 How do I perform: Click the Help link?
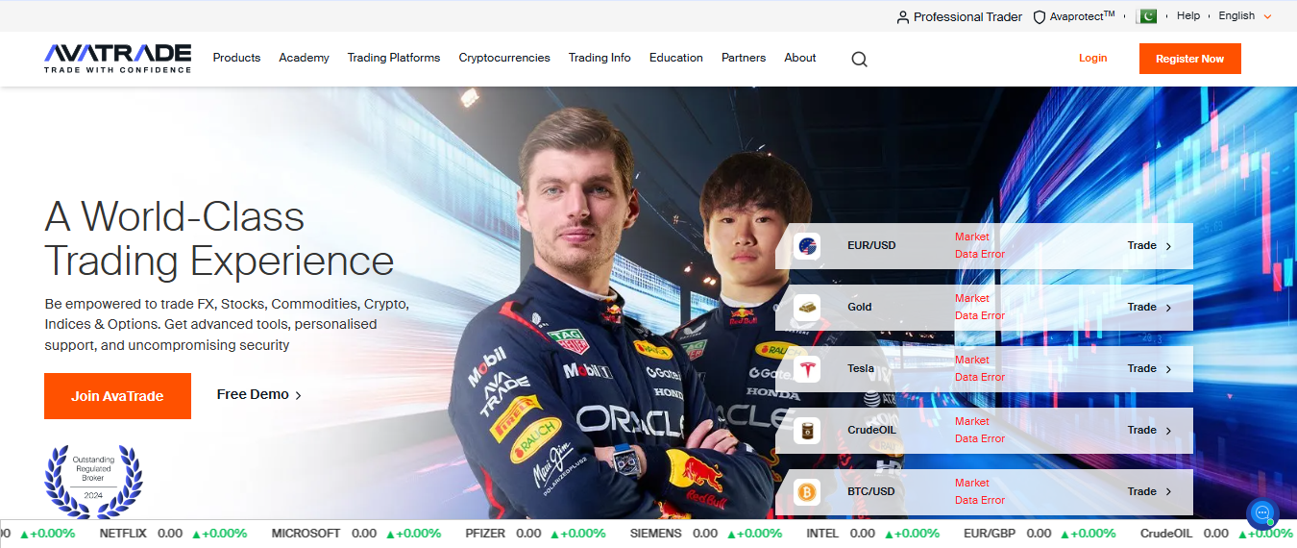pyautogui.click(x=1188, y=15)
